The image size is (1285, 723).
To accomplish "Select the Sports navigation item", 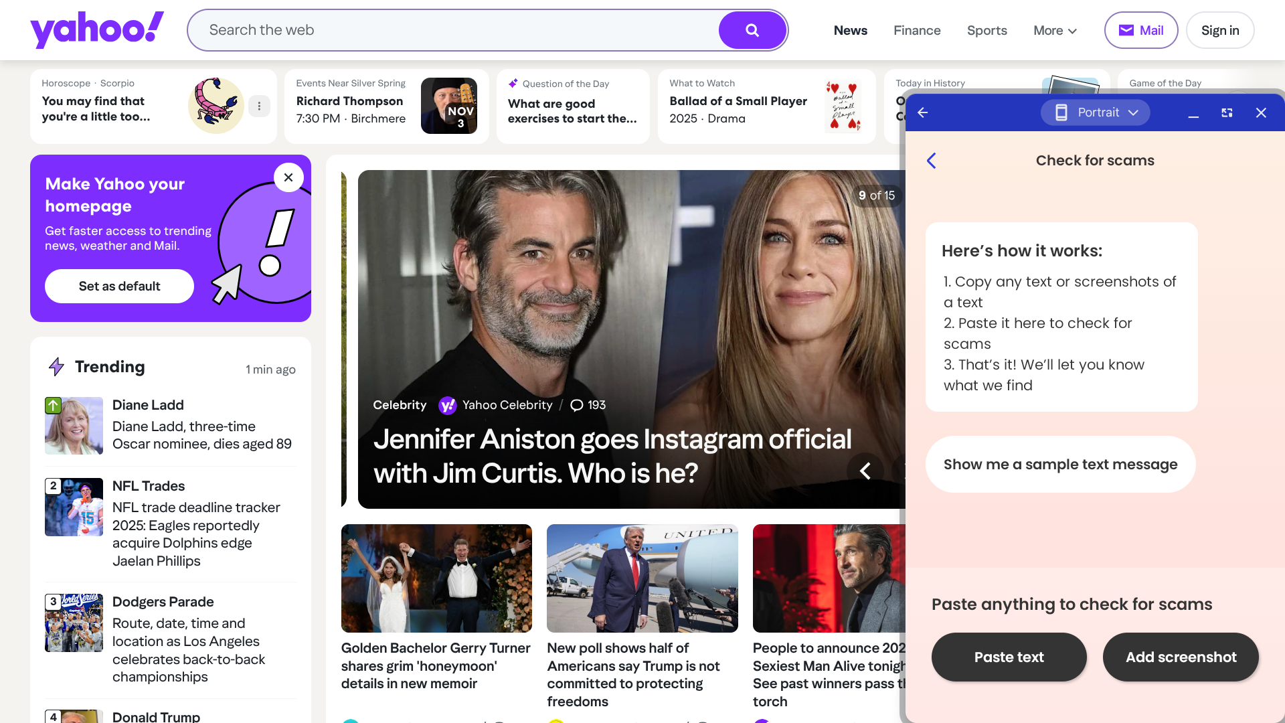I will (x=987, y=30).
